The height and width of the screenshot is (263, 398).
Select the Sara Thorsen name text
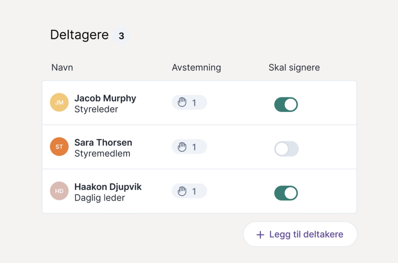pyautogui.click(x=103, y=142)
